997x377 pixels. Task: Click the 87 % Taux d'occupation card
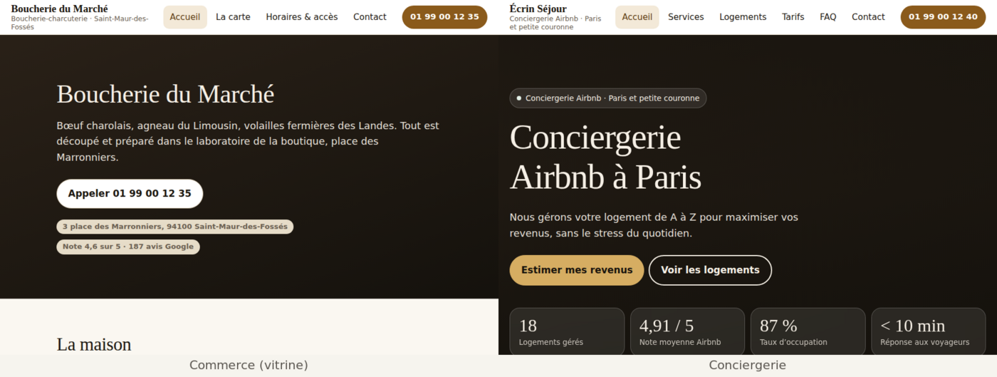click(x=808, y=332)
